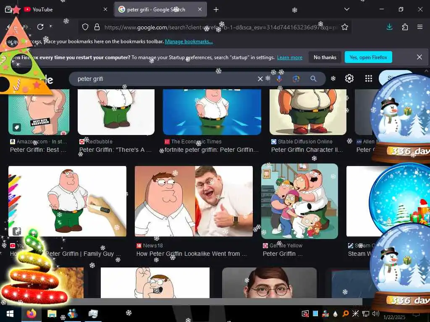Open the Google apps grid
Image resolution: width=430 pixels, height=322 pixels.
click(x=369, y=78)
